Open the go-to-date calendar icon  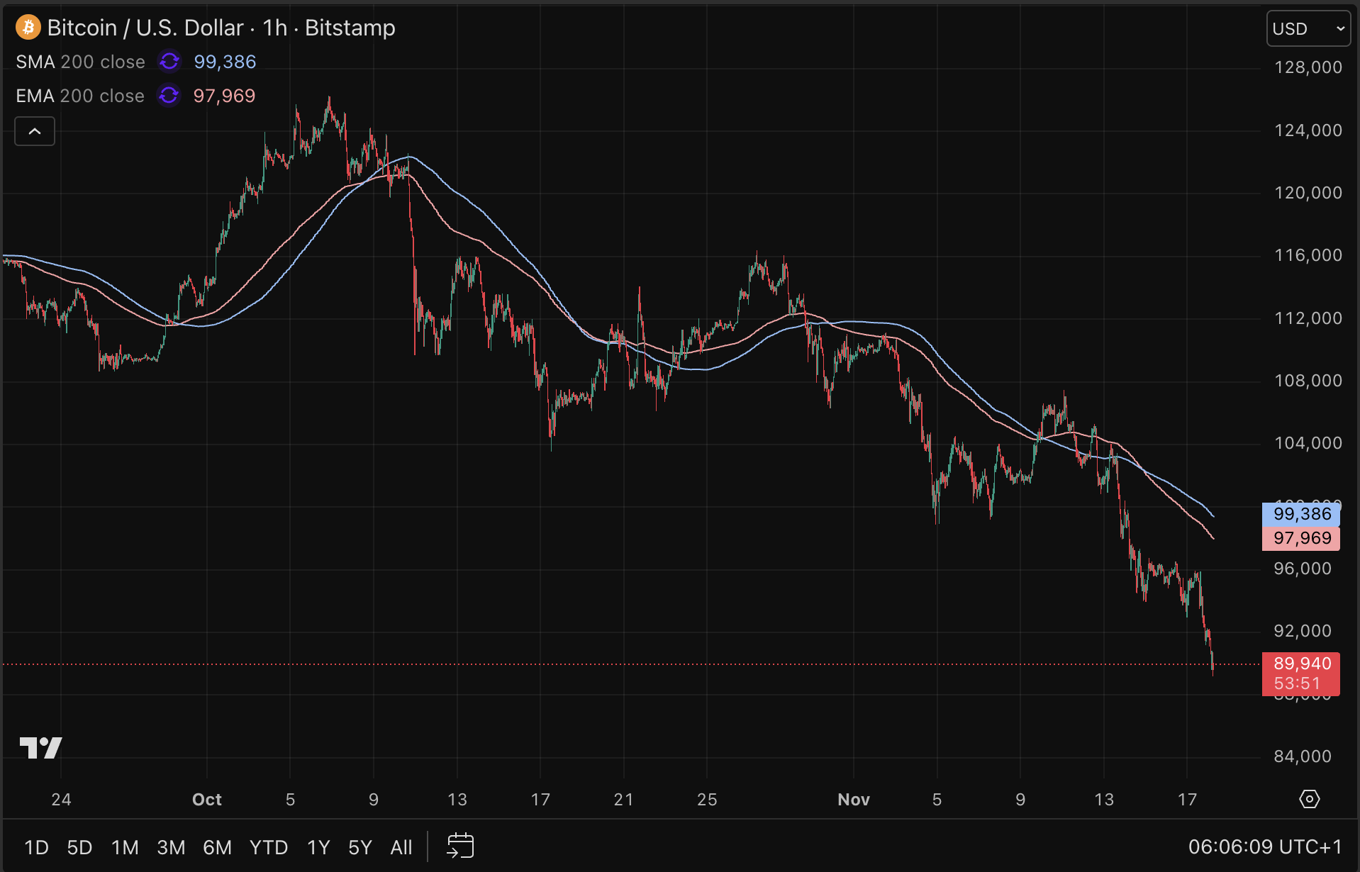tap(460, 846)
